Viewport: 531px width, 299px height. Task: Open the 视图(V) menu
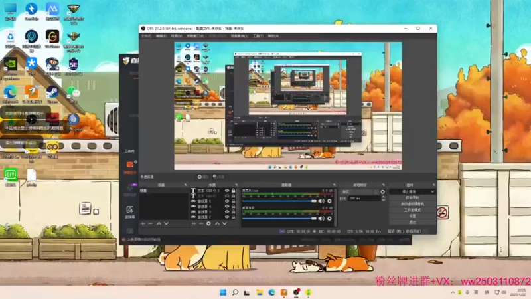(x=177, y=36)
